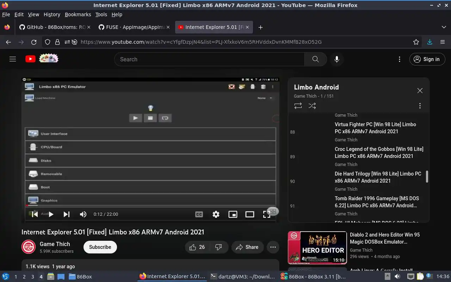Enter fullscreen video mode

267,214
